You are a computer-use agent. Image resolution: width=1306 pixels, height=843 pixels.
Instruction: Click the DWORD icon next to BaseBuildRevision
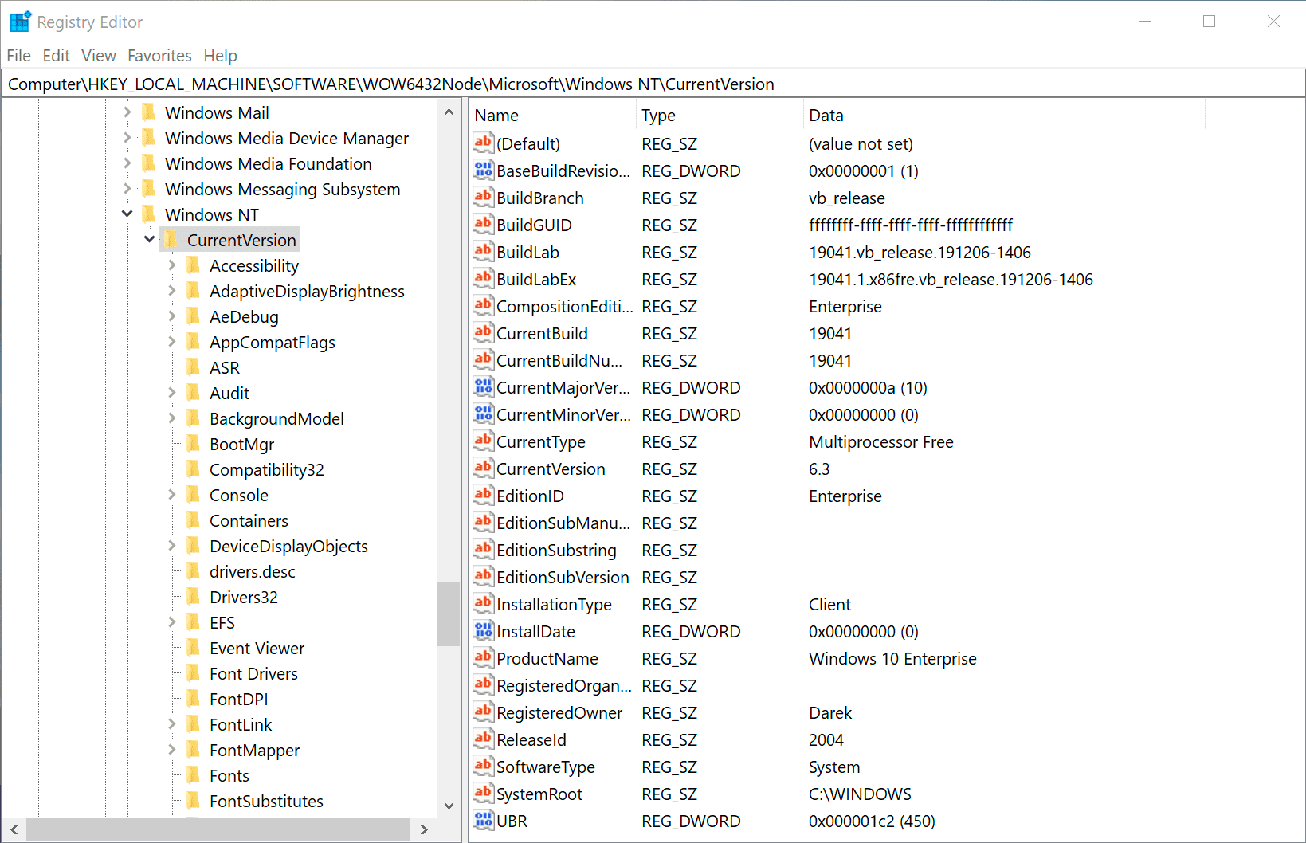(x=483, y=170)
